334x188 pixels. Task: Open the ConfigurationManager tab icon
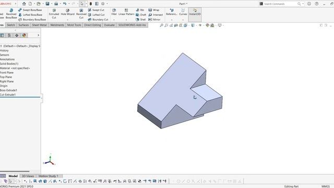9,36
